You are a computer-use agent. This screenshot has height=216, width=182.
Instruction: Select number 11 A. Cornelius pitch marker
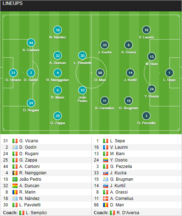click(x=105, y=101)
